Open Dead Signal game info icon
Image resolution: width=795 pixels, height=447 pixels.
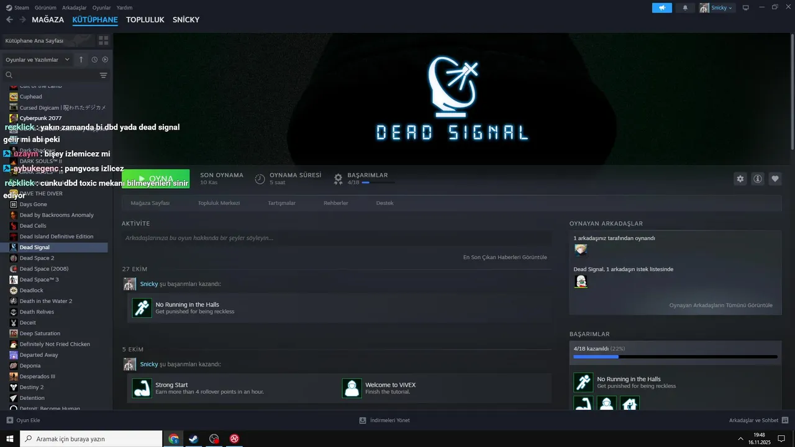[758, 179]
